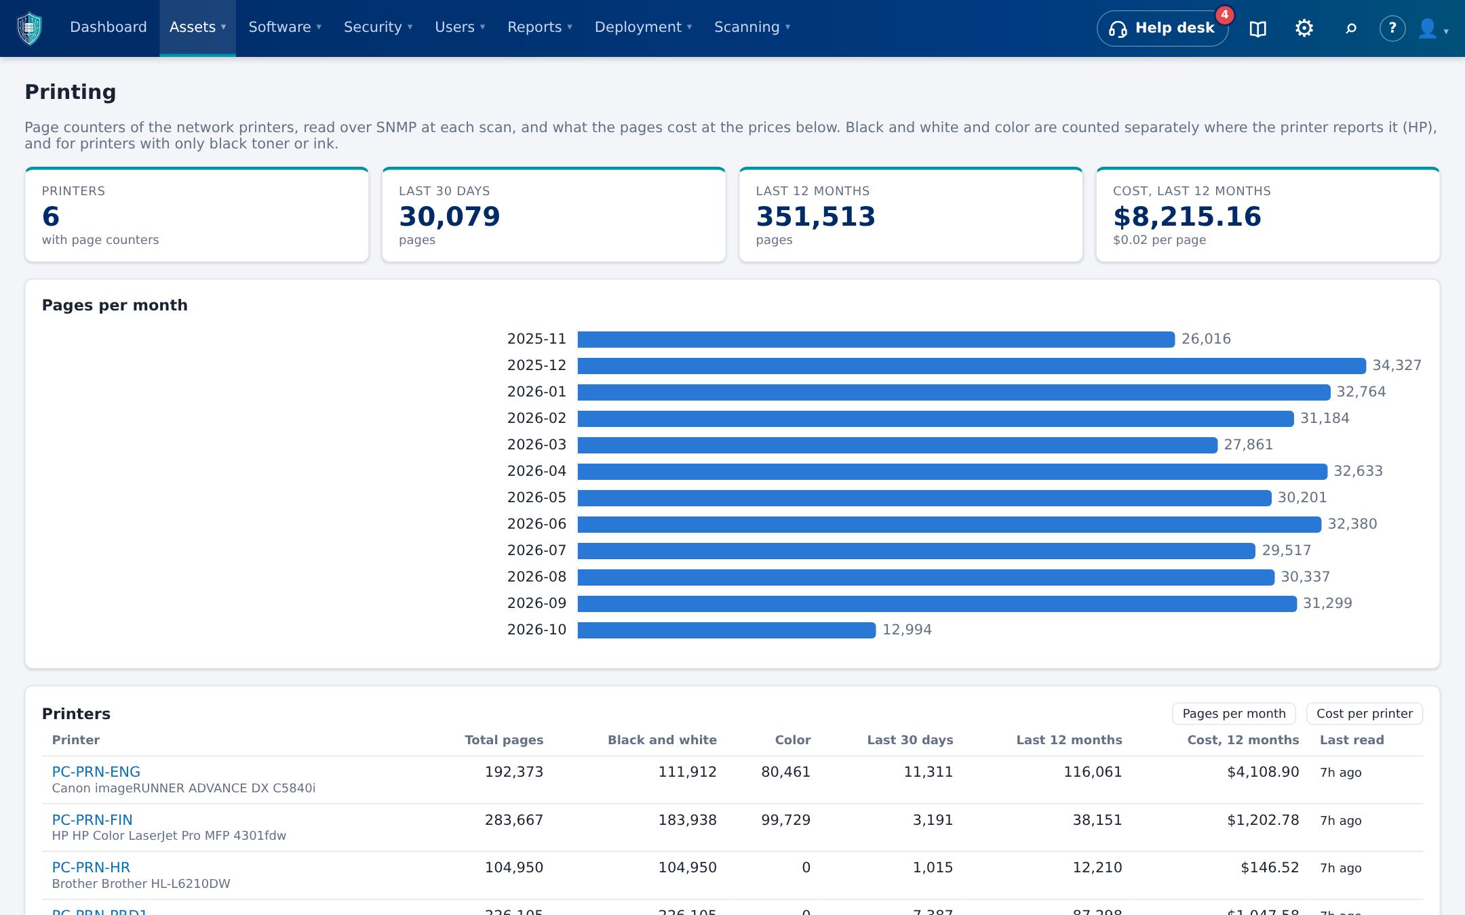
Task: Expand the Reports dropdown menu
Action: 540,27
